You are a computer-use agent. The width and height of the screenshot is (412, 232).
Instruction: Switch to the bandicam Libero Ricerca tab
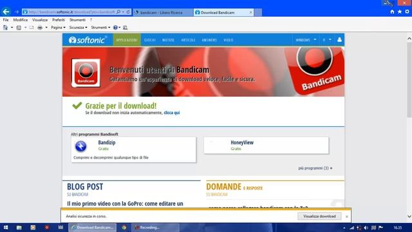click(x=163, y=12)
